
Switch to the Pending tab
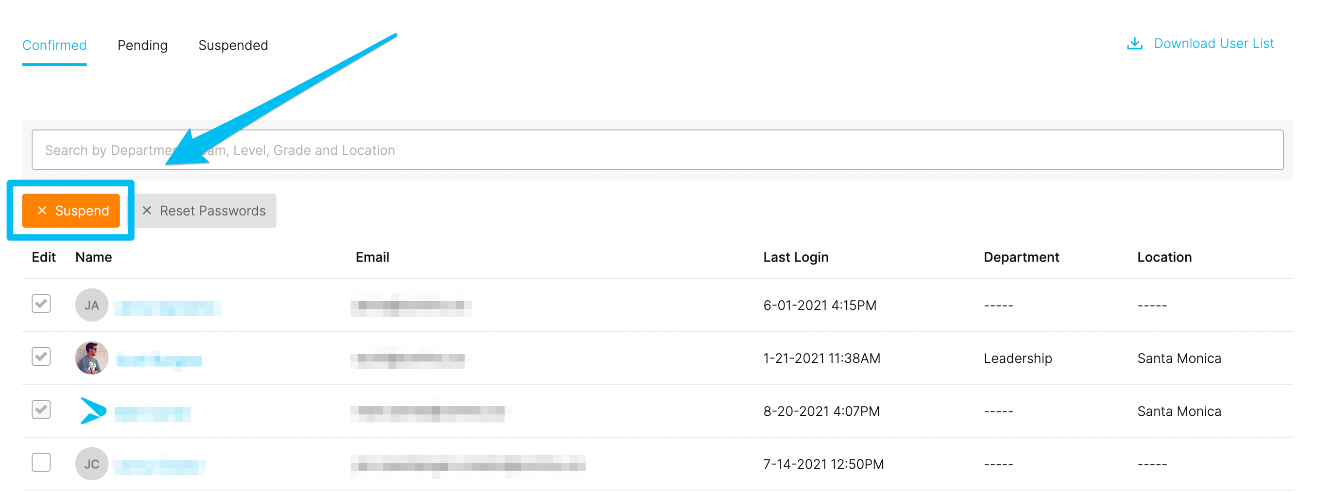(x=142, y=45)
